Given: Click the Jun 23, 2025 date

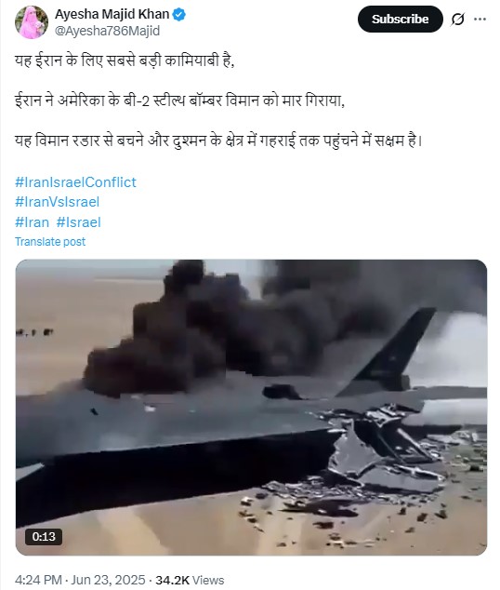Looking at the screenshot, I should click(108, 580).
